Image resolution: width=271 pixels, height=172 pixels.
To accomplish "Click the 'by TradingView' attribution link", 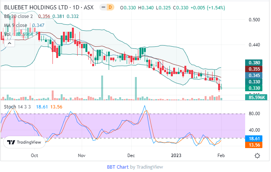I will (x=147, y=167).
